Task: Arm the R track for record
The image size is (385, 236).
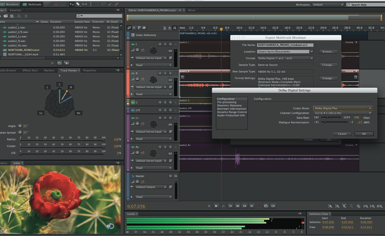Action: point(171,73)
